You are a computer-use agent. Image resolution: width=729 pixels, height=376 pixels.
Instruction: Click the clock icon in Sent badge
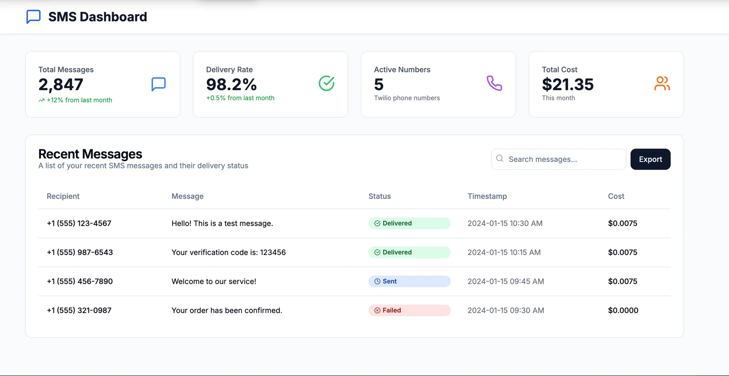coord(377,281)
